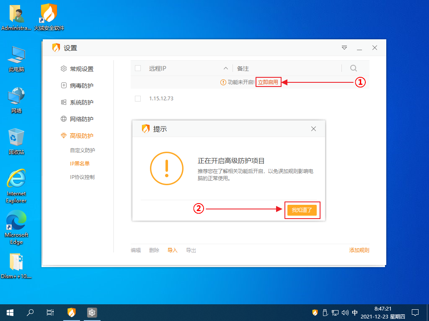Image resolution: width=429 pixels, height=321 pixels.
Task: Click 导入 to import rules
Action: click(172, 250)
